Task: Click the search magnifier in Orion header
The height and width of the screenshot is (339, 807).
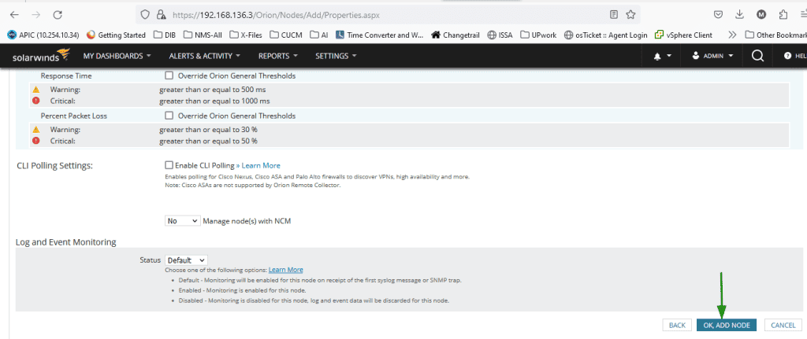Action: click(x=757, y=56)
